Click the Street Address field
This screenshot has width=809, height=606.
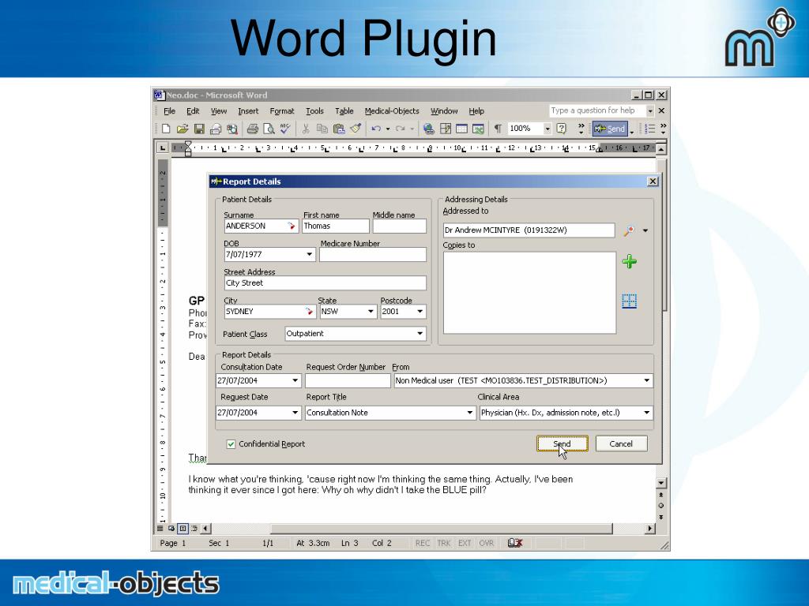click(x=325, y=283)
